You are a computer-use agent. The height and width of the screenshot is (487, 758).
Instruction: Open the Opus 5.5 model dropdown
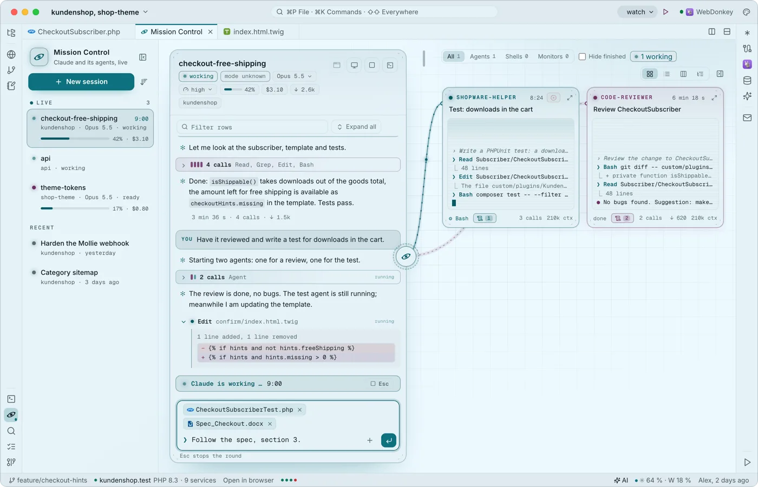pos(295,76)
